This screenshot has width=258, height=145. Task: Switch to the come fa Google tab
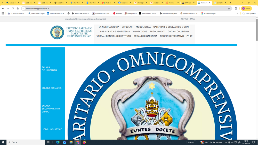point(220,3)
